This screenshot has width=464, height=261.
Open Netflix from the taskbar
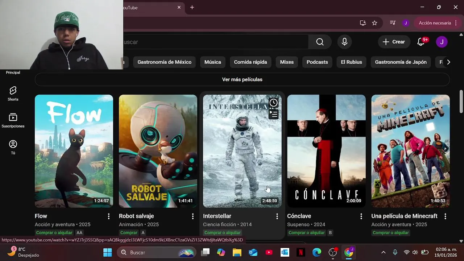[x=301, y=252]
